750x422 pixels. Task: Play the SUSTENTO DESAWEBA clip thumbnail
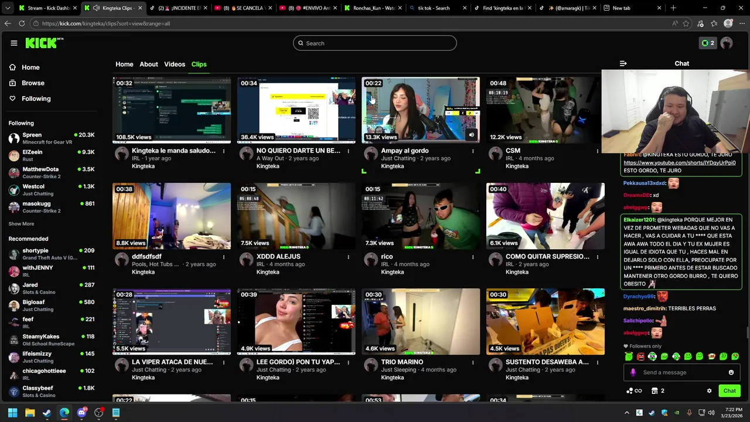point(545,321)
